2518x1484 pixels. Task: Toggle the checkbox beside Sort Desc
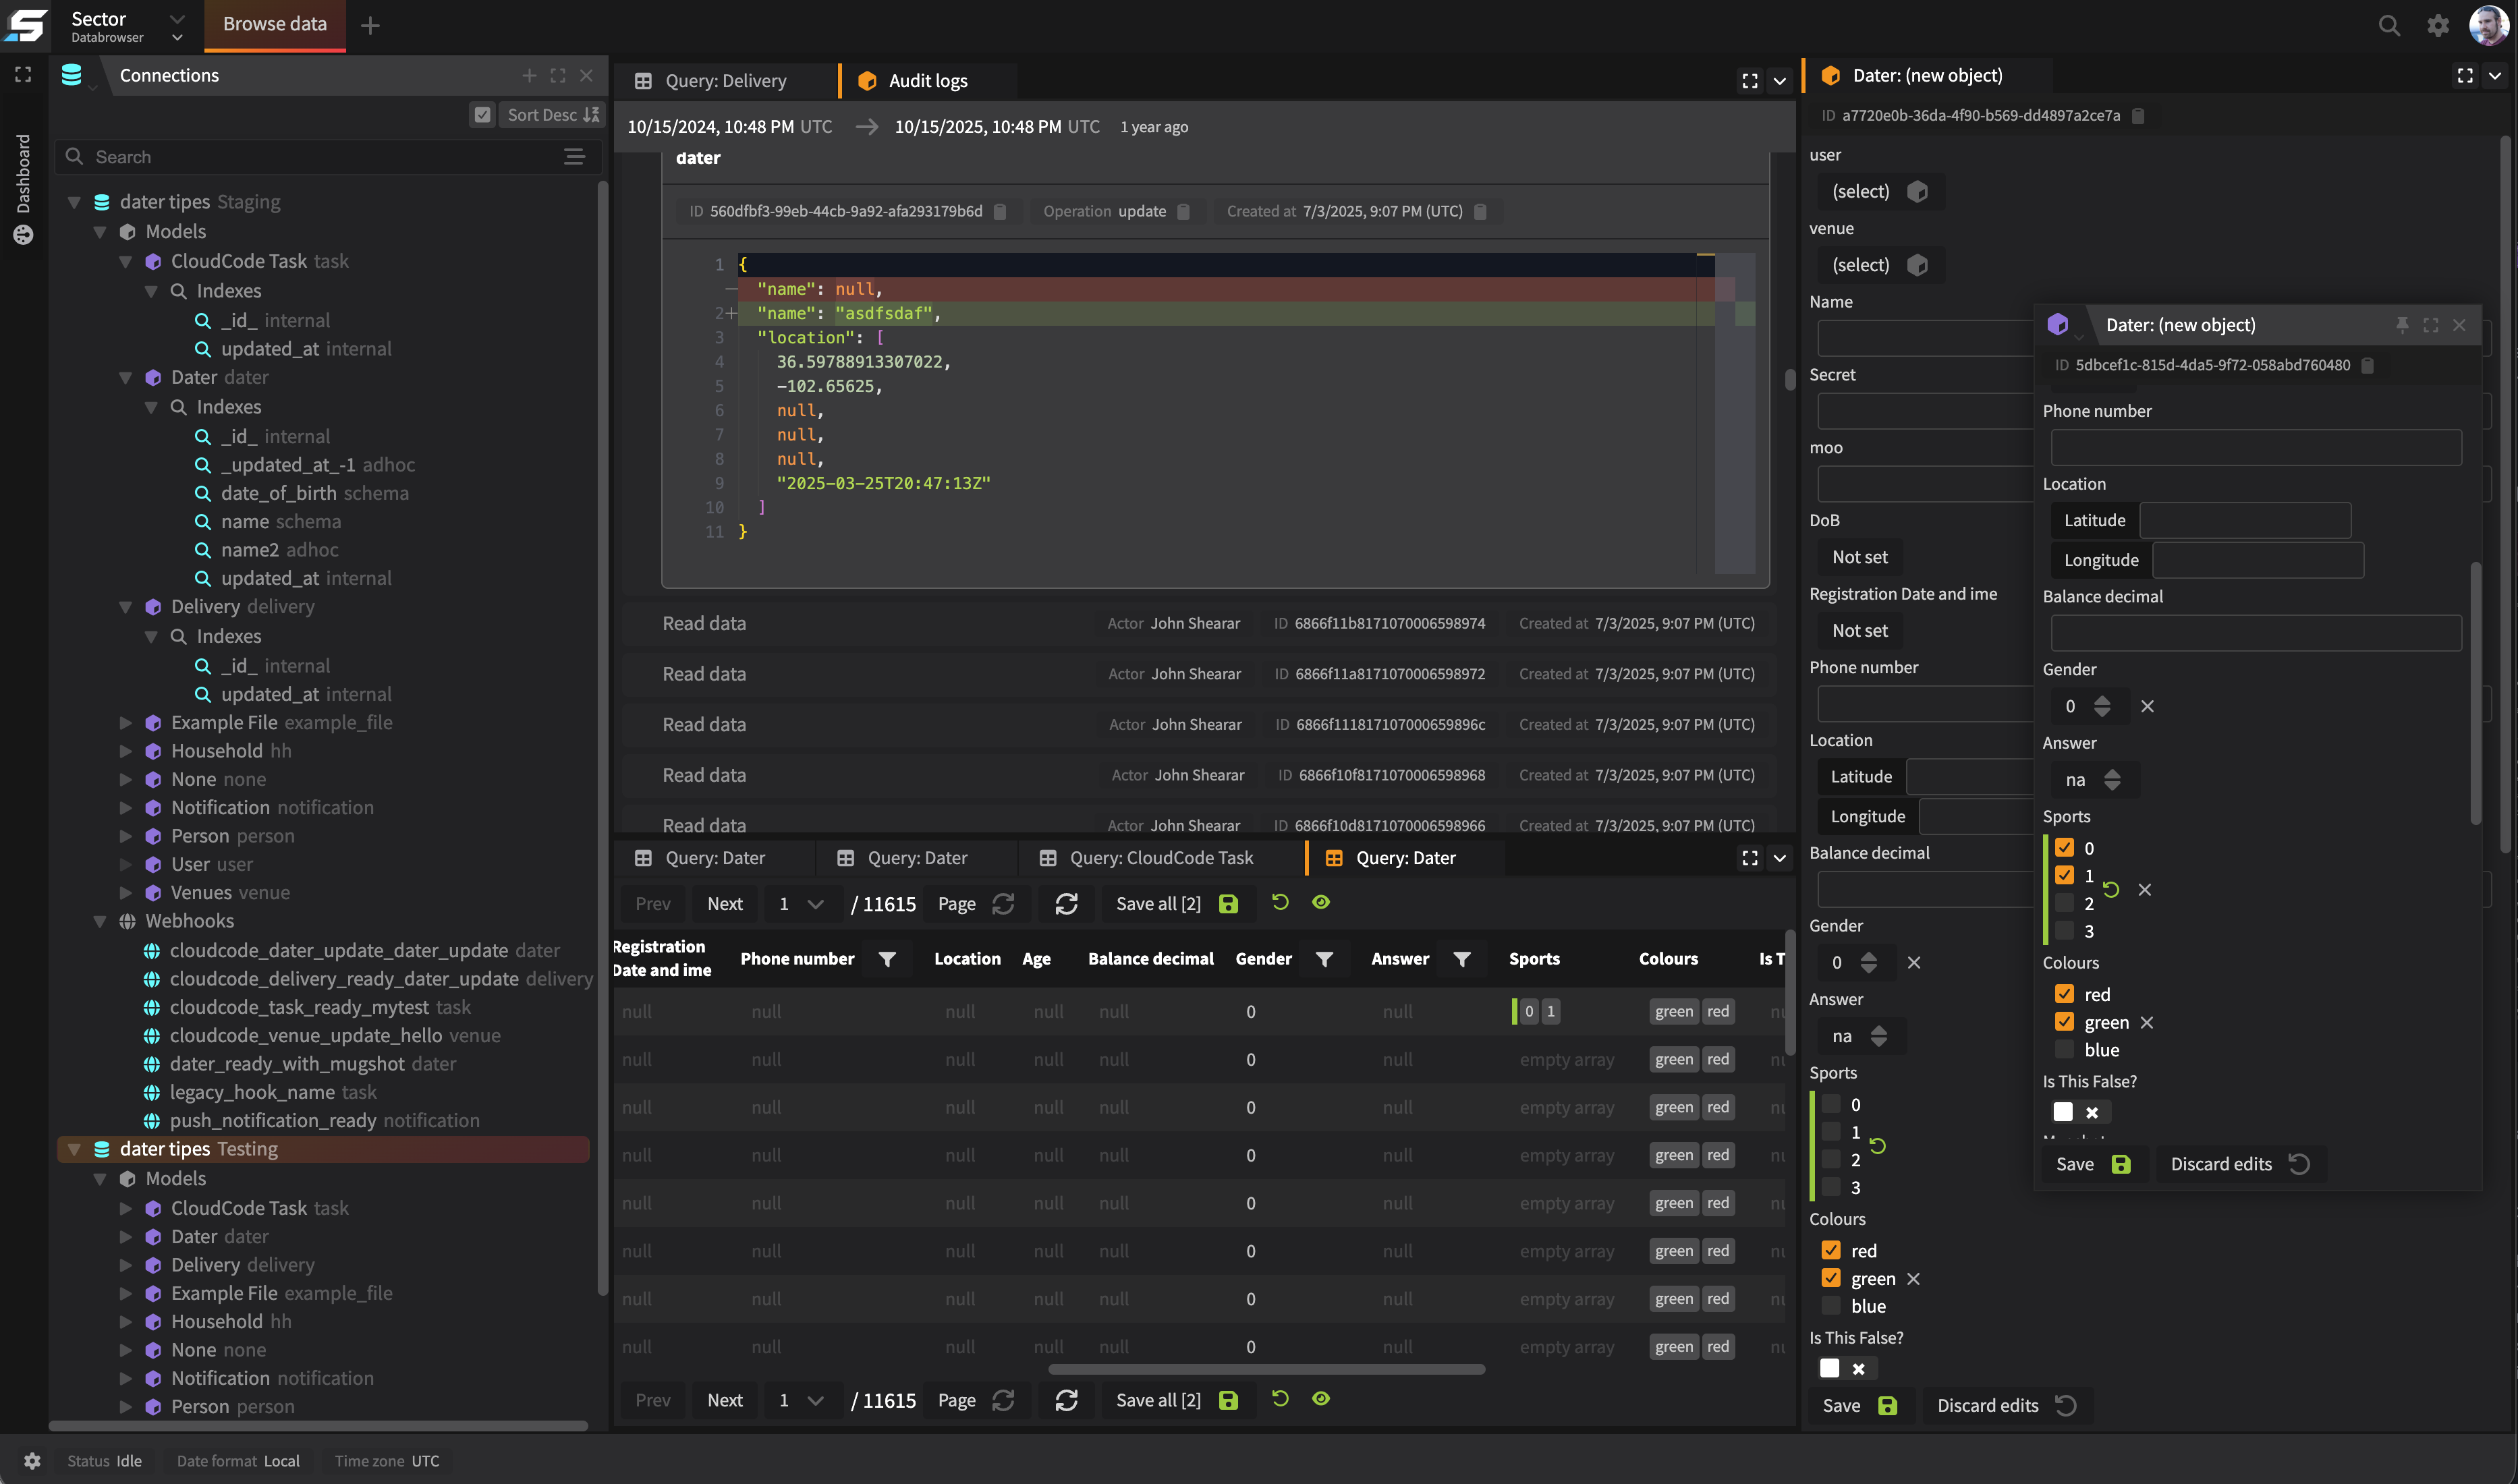pos(482,115)
